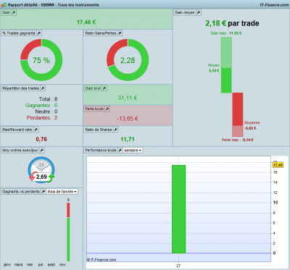Click the wrench icon next to Gain

tap(14, 12)
